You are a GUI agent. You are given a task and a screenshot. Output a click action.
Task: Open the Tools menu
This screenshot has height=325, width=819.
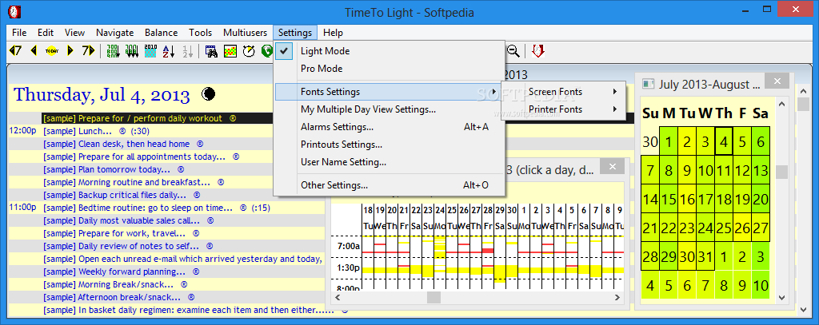(x=201, y=33)
